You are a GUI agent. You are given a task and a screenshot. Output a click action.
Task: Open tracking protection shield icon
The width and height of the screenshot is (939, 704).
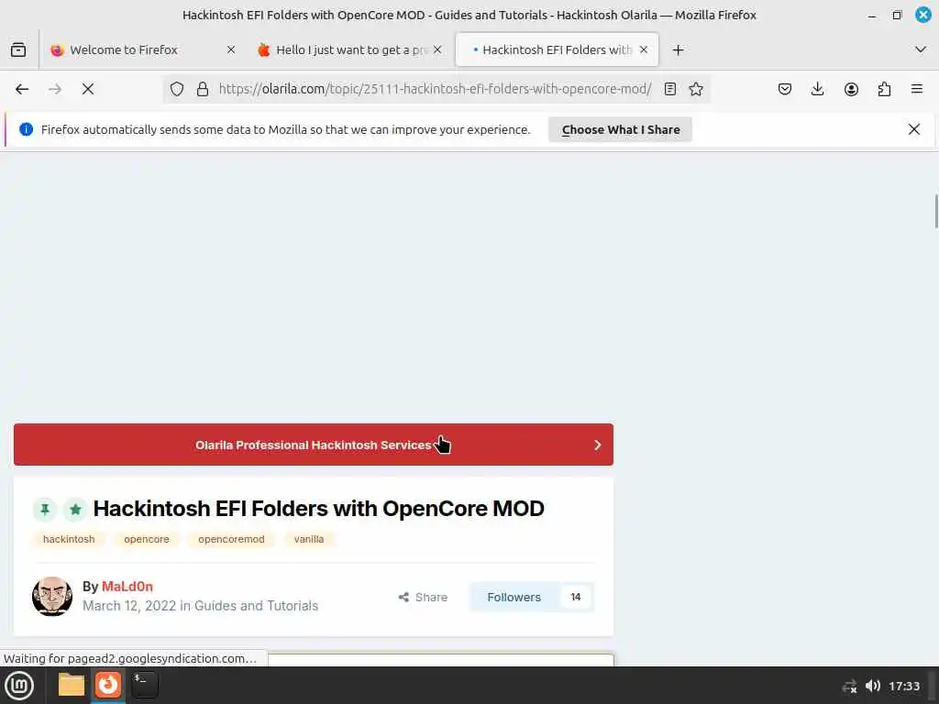177,89
